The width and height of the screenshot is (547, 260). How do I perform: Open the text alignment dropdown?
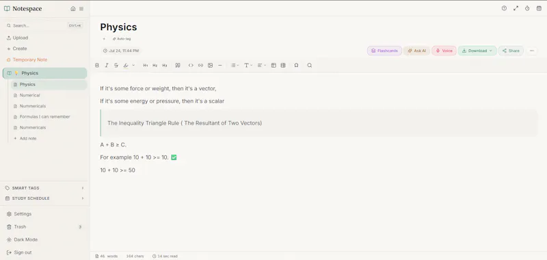[x=262, y=65]
